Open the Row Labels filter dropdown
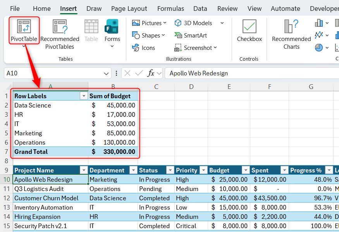The width and height of the screenshot is (339, 232). point(83,96)
